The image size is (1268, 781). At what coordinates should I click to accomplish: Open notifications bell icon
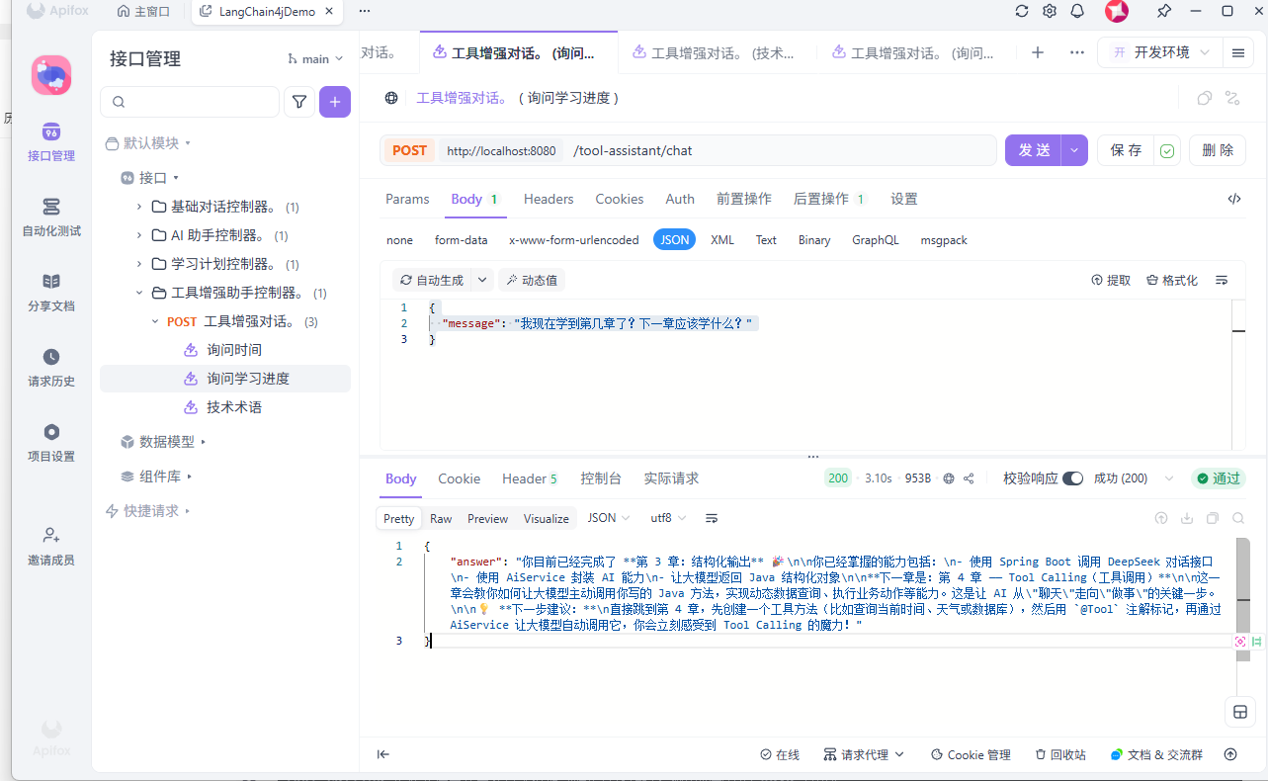click(x=1077, y=11)
